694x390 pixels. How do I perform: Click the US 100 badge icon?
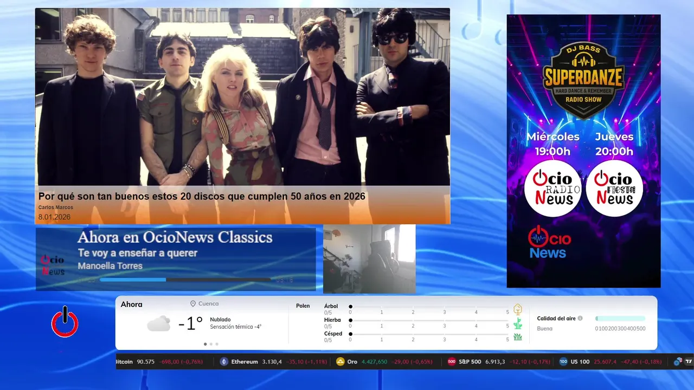tap(563, 362)
